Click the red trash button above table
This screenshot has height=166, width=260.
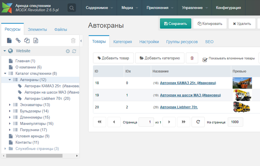pos(192,58)
